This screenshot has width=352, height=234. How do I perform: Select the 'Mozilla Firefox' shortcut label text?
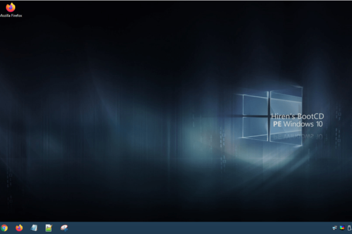[x=10, y=16]
